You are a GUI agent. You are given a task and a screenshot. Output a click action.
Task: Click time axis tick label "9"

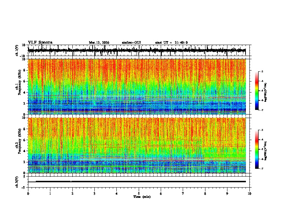click(227, 194)
